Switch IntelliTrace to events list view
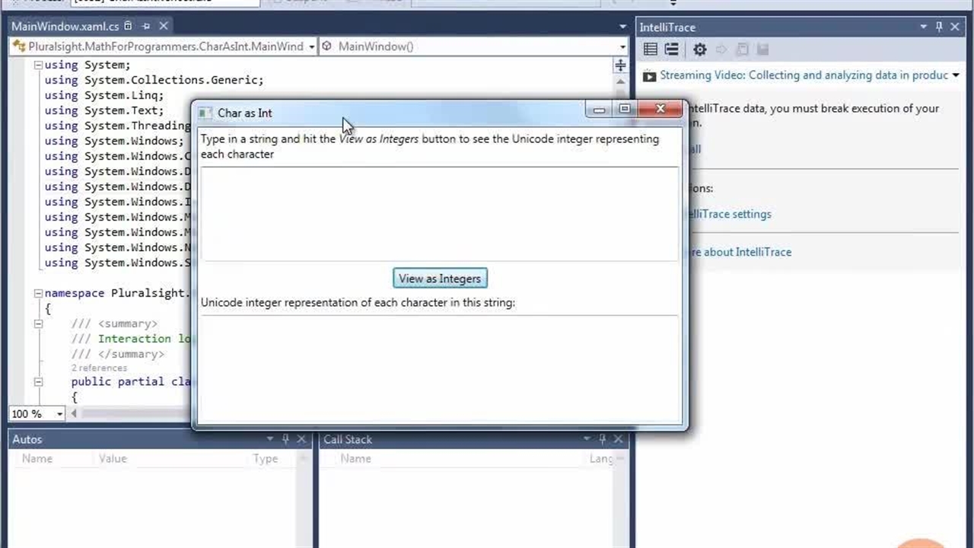Screen dimensions: 974x548 tap(651, 49)
